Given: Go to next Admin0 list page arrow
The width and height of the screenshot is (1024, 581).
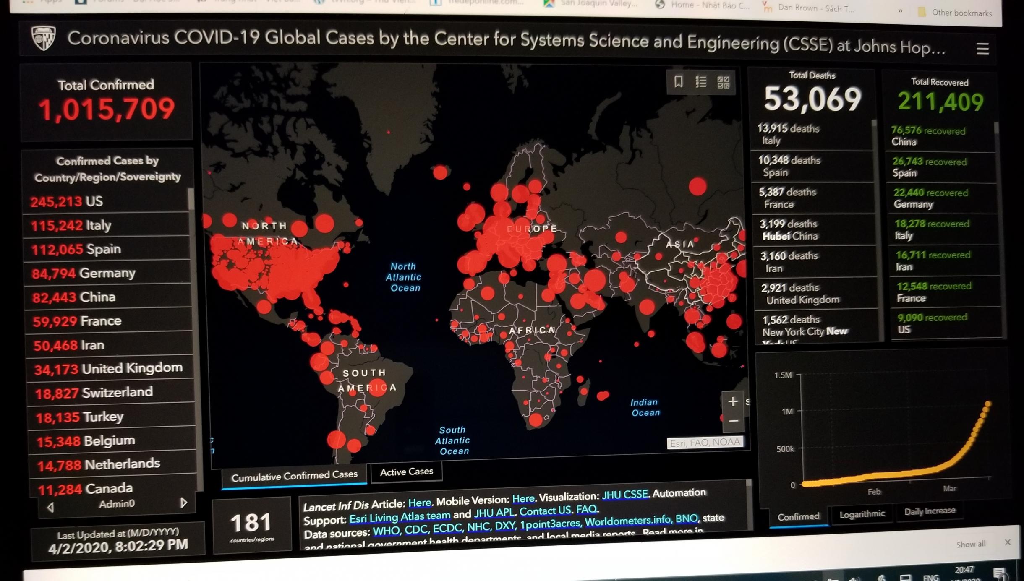Looking at the screenshot, I should [x=183, y=503].
